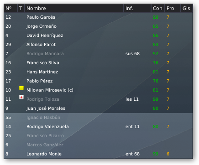The height and width of the screenshot is (165, 199).
Task: Select Francisco Silva's row
Action: [98, 63]
